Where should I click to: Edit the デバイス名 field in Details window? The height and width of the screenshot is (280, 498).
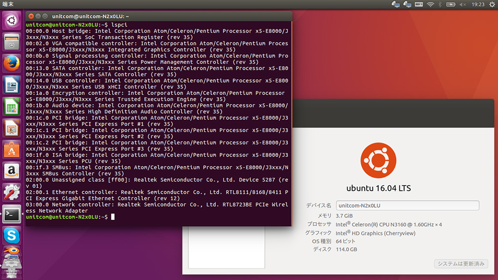point(407,205)
